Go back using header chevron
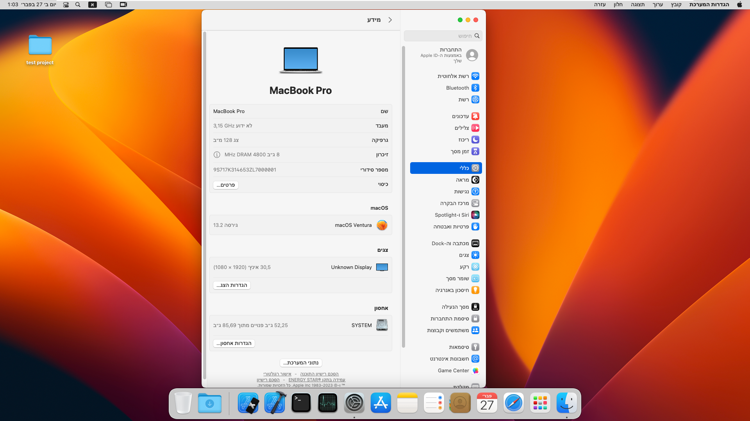Viewport: 750px width, 421px height. pyautogui.click(x=390, y=20)
